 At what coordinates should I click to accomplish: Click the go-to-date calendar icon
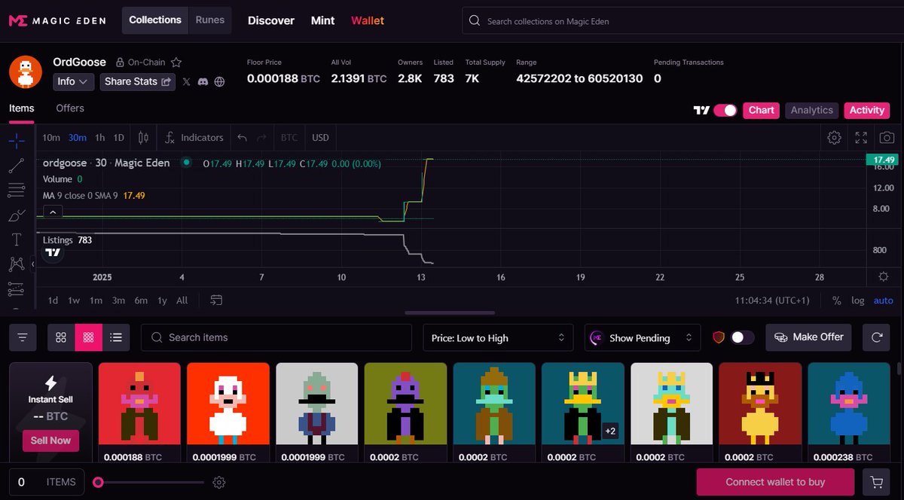tap(216, 300)
